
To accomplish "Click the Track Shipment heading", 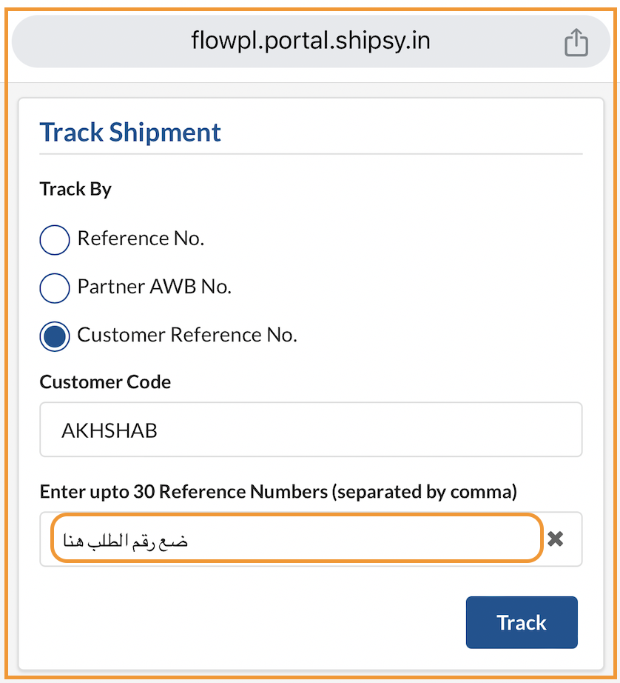I will tap(130, 133).
